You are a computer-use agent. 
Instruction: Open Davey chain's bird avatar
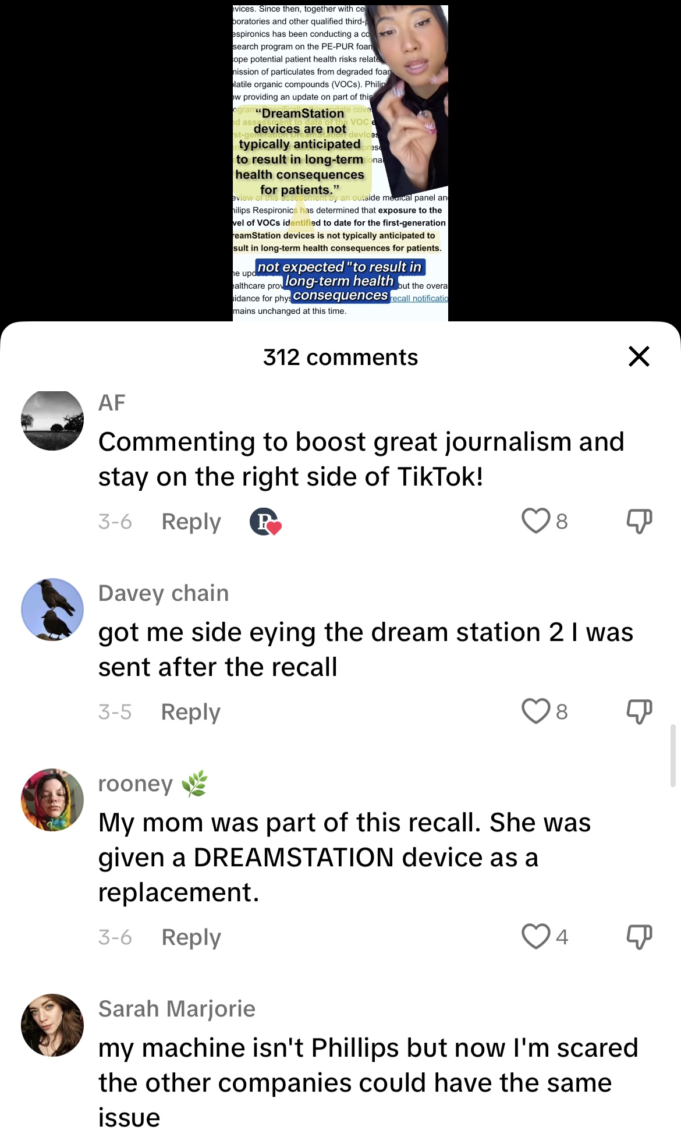52,610
